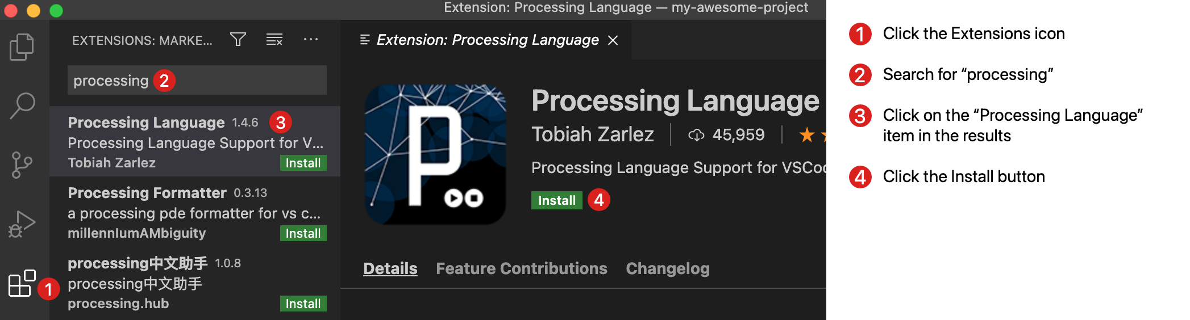
Task: Click the Install button on details page
Action: coord(556,200)
